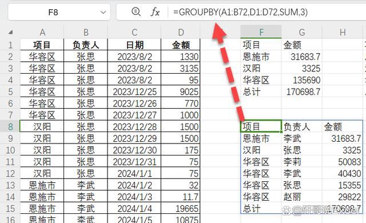This screenshot has height=223, width=366.
Task: Select column B header
Action: 86,32
